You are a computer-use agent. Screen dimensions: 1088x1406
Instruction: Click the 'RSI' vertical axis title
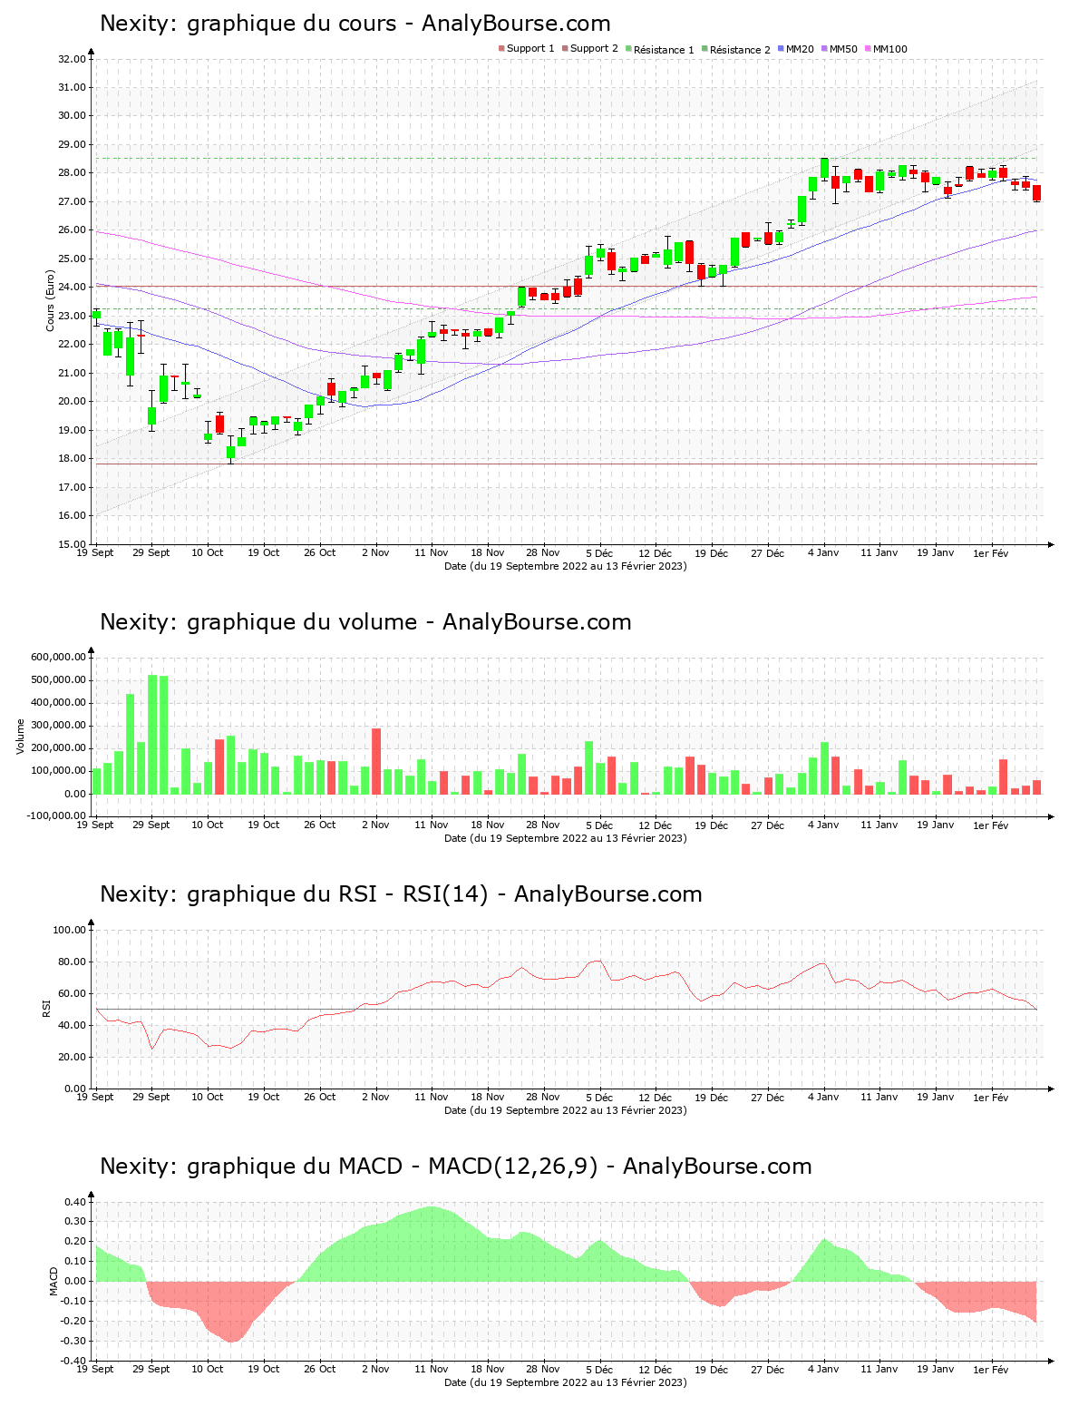click(46, 1009)
